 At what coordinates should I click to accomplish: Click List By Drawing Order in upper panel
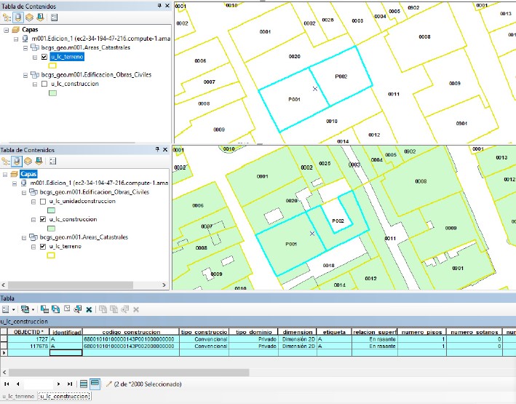click(6, 17)
